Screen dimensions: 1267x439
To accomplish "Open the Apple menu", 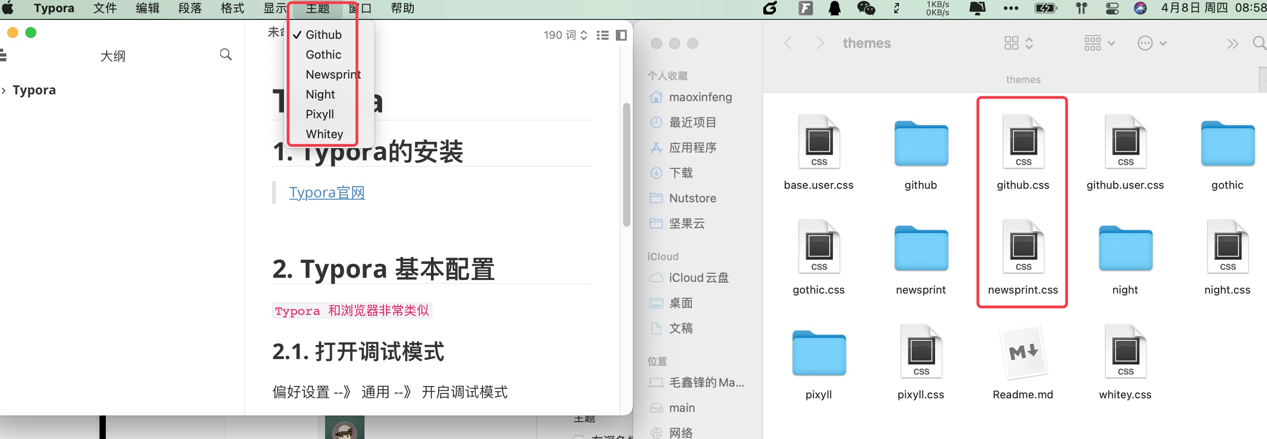I will (x=8, y=8).
